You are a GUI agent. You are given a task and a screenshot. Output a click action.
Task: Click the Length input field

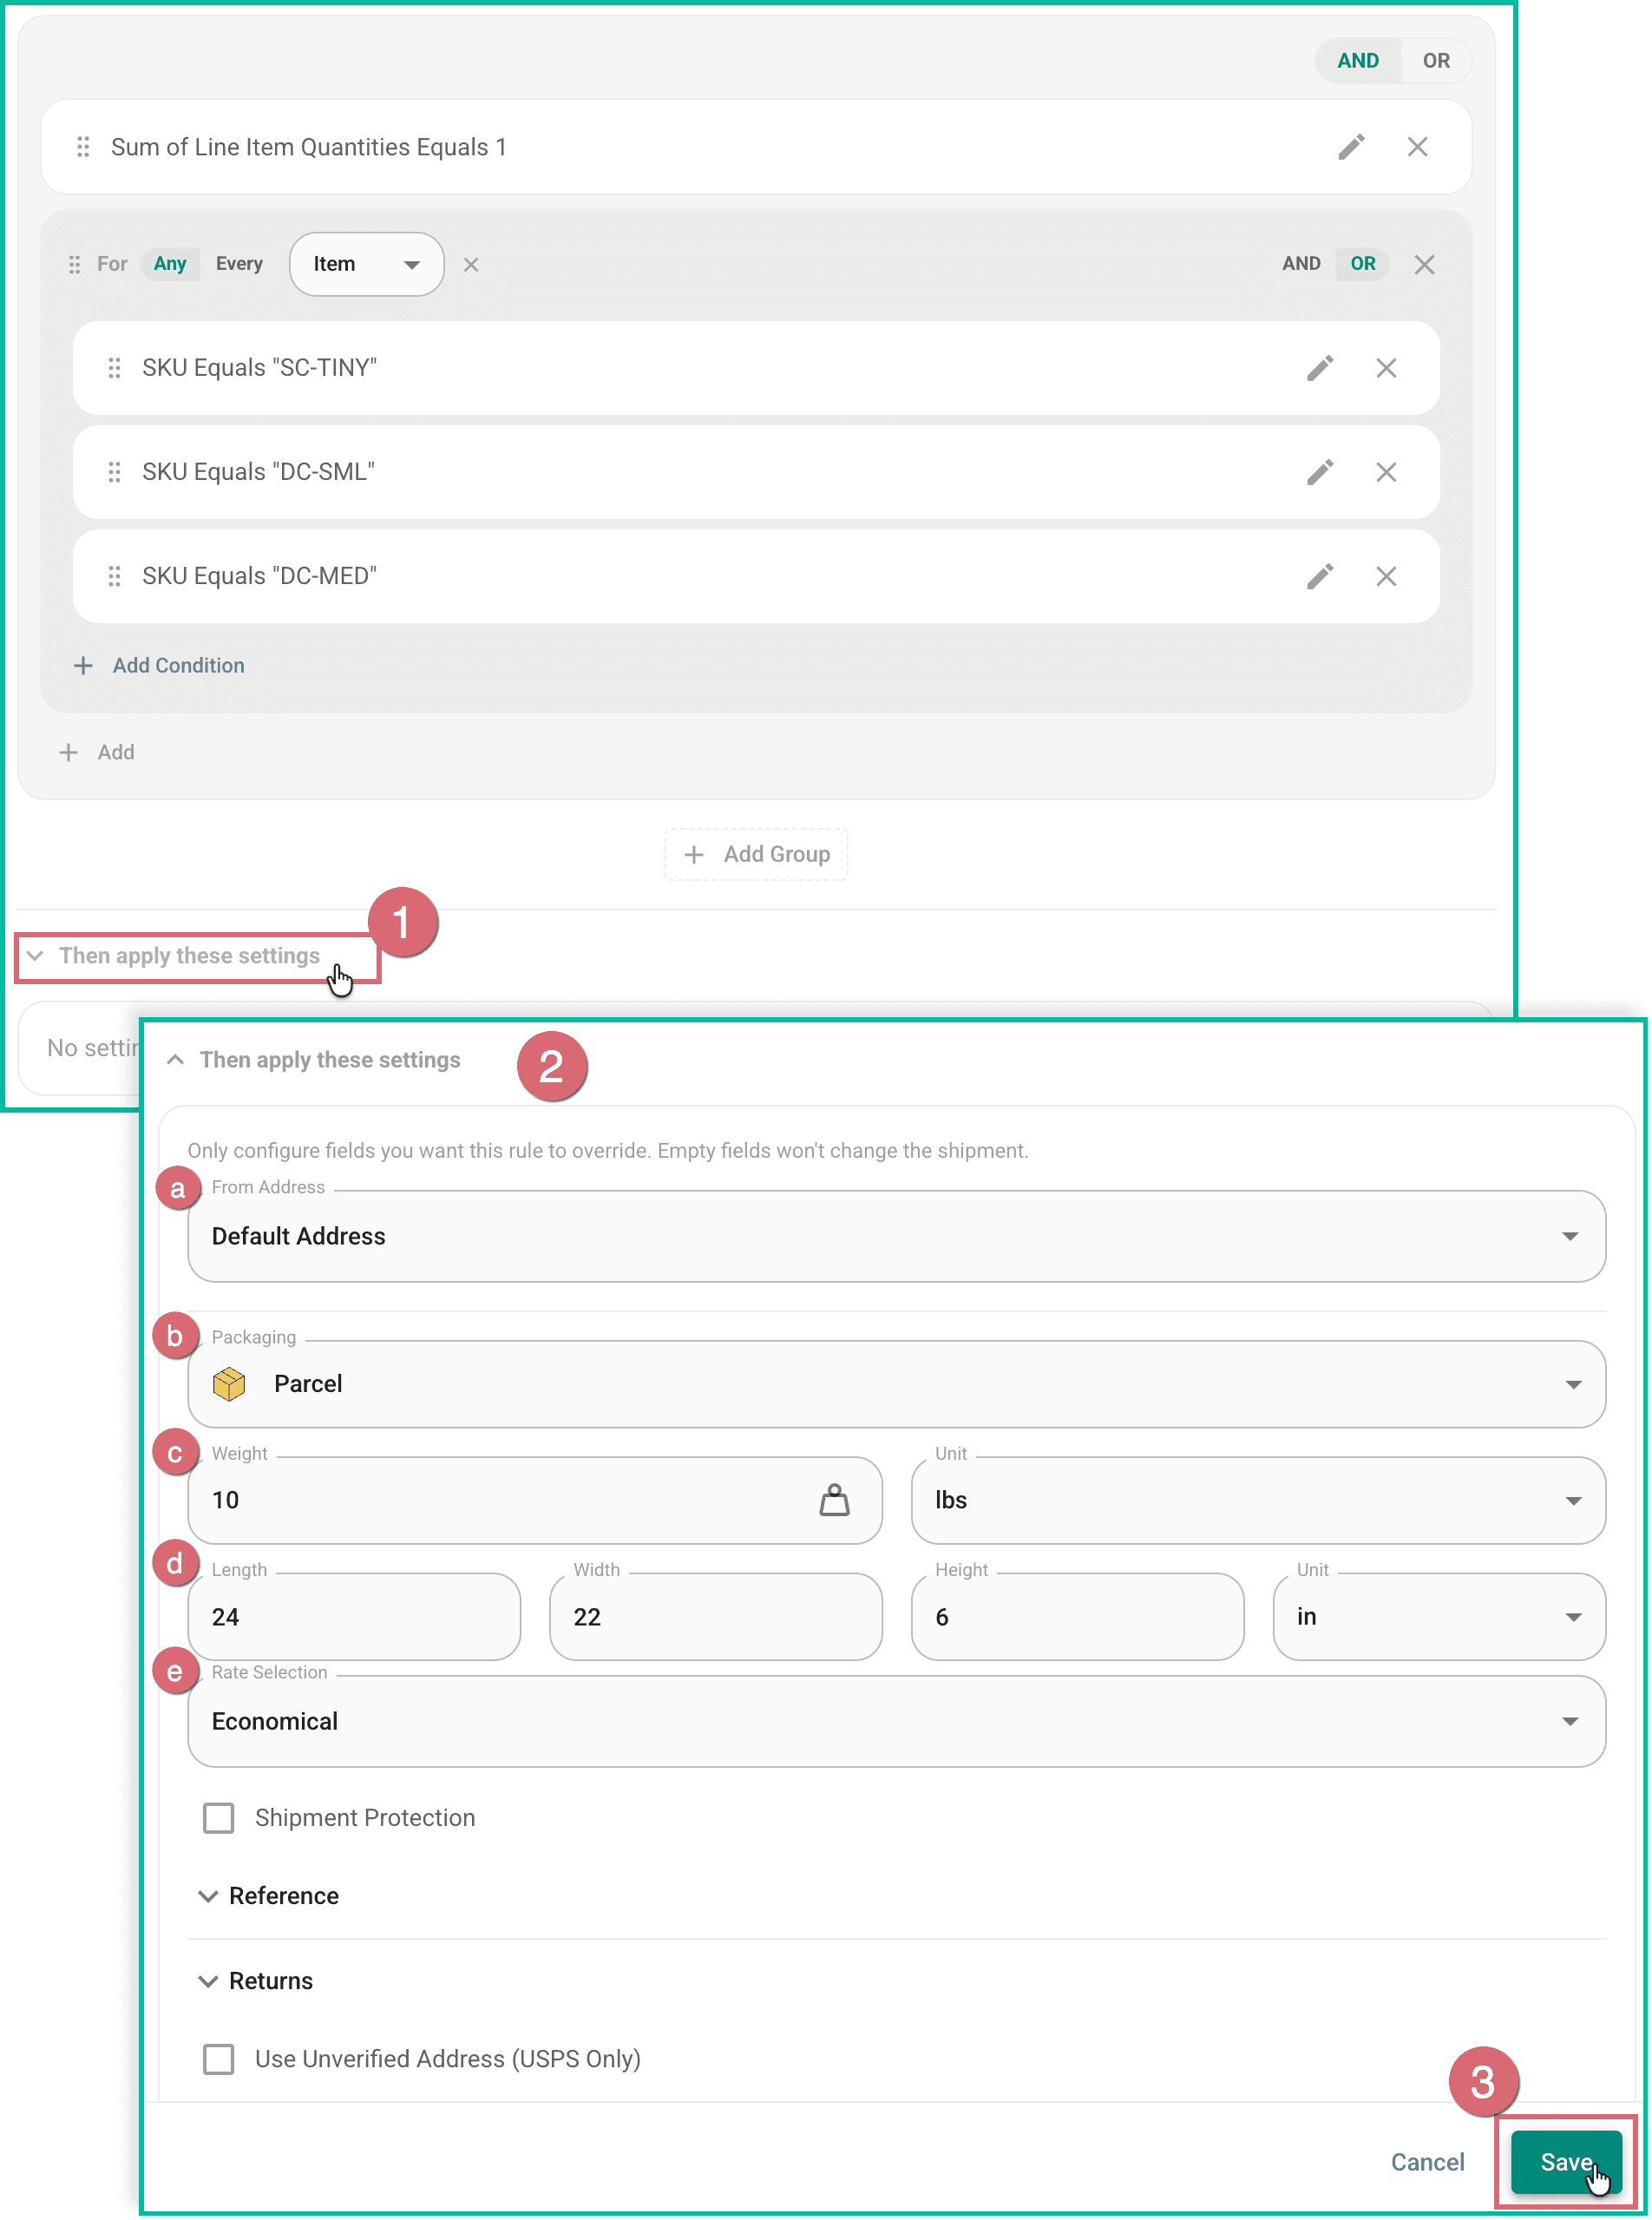click(354, 1617)
